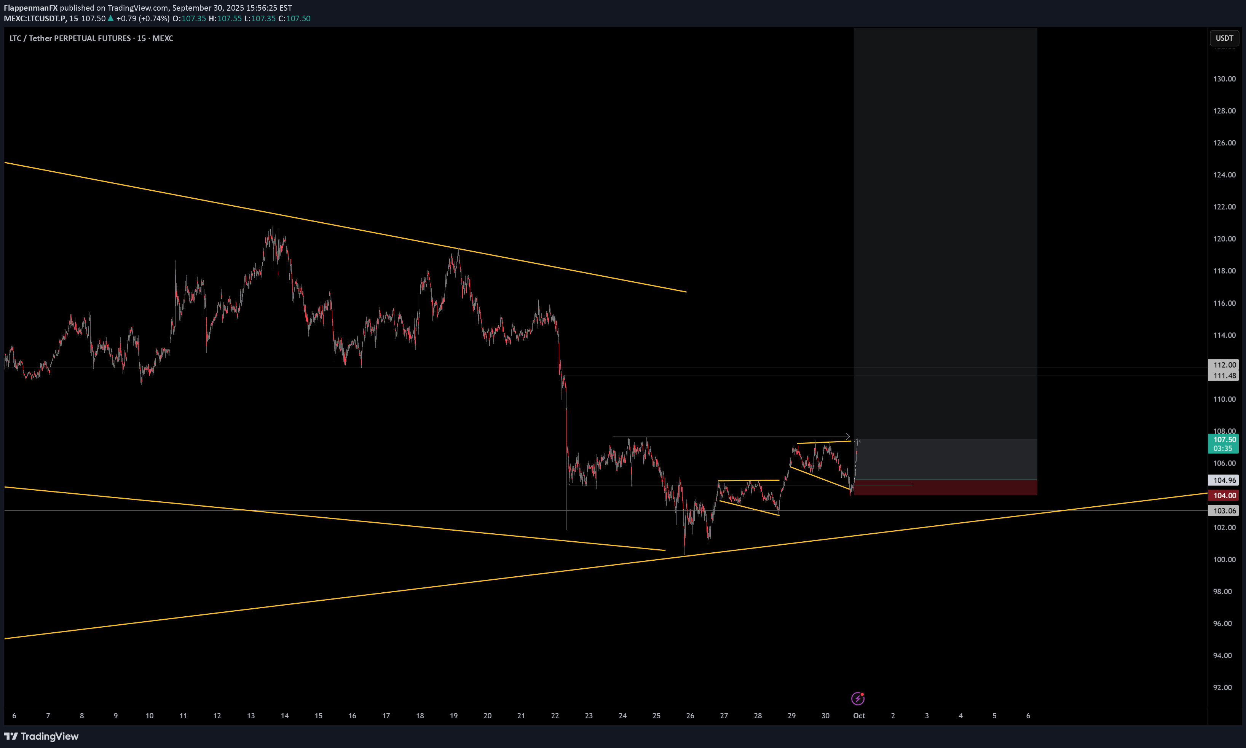
Task: Toggle the USDT price unit display
Action: pos(1224,38)
